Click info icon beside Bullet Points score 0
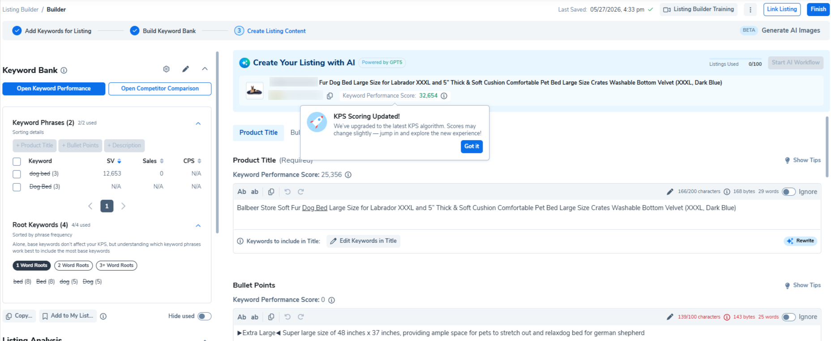The width and height of the screenshot is (831, 341). (331, 300)
